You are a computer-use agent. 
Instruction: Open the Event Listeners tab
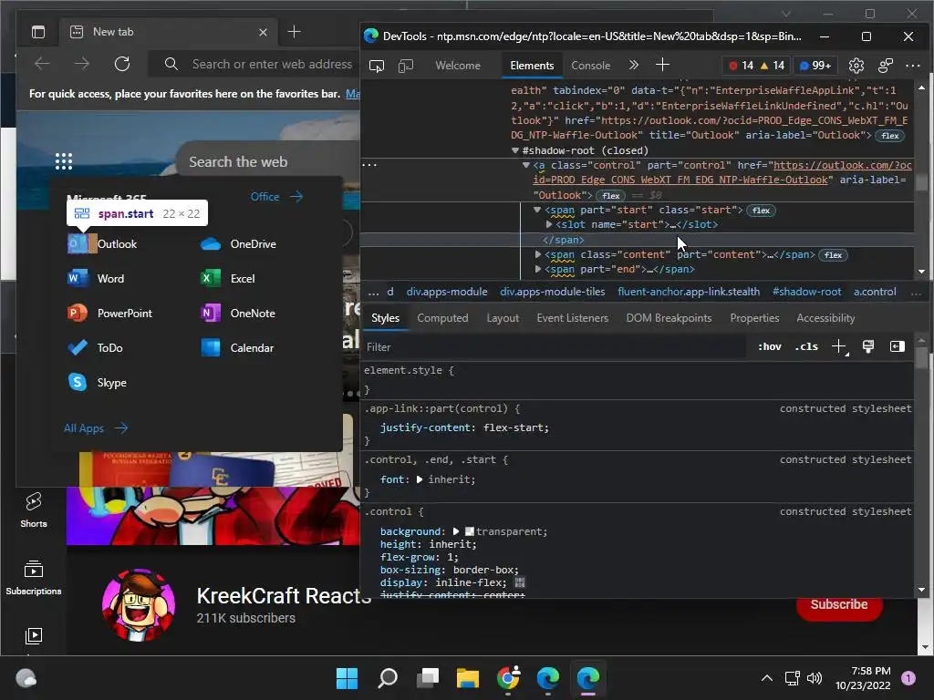pyautogui.click(x=573, y=318)
